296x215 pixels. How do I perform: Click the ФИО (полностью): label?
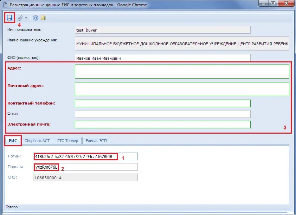[x=24, y=58]
